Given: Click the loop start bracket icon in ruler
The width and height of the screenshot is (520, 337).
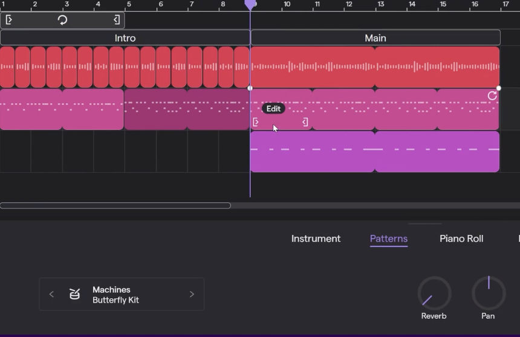Looking at the screenshot, I should click(x=9, y=20).
